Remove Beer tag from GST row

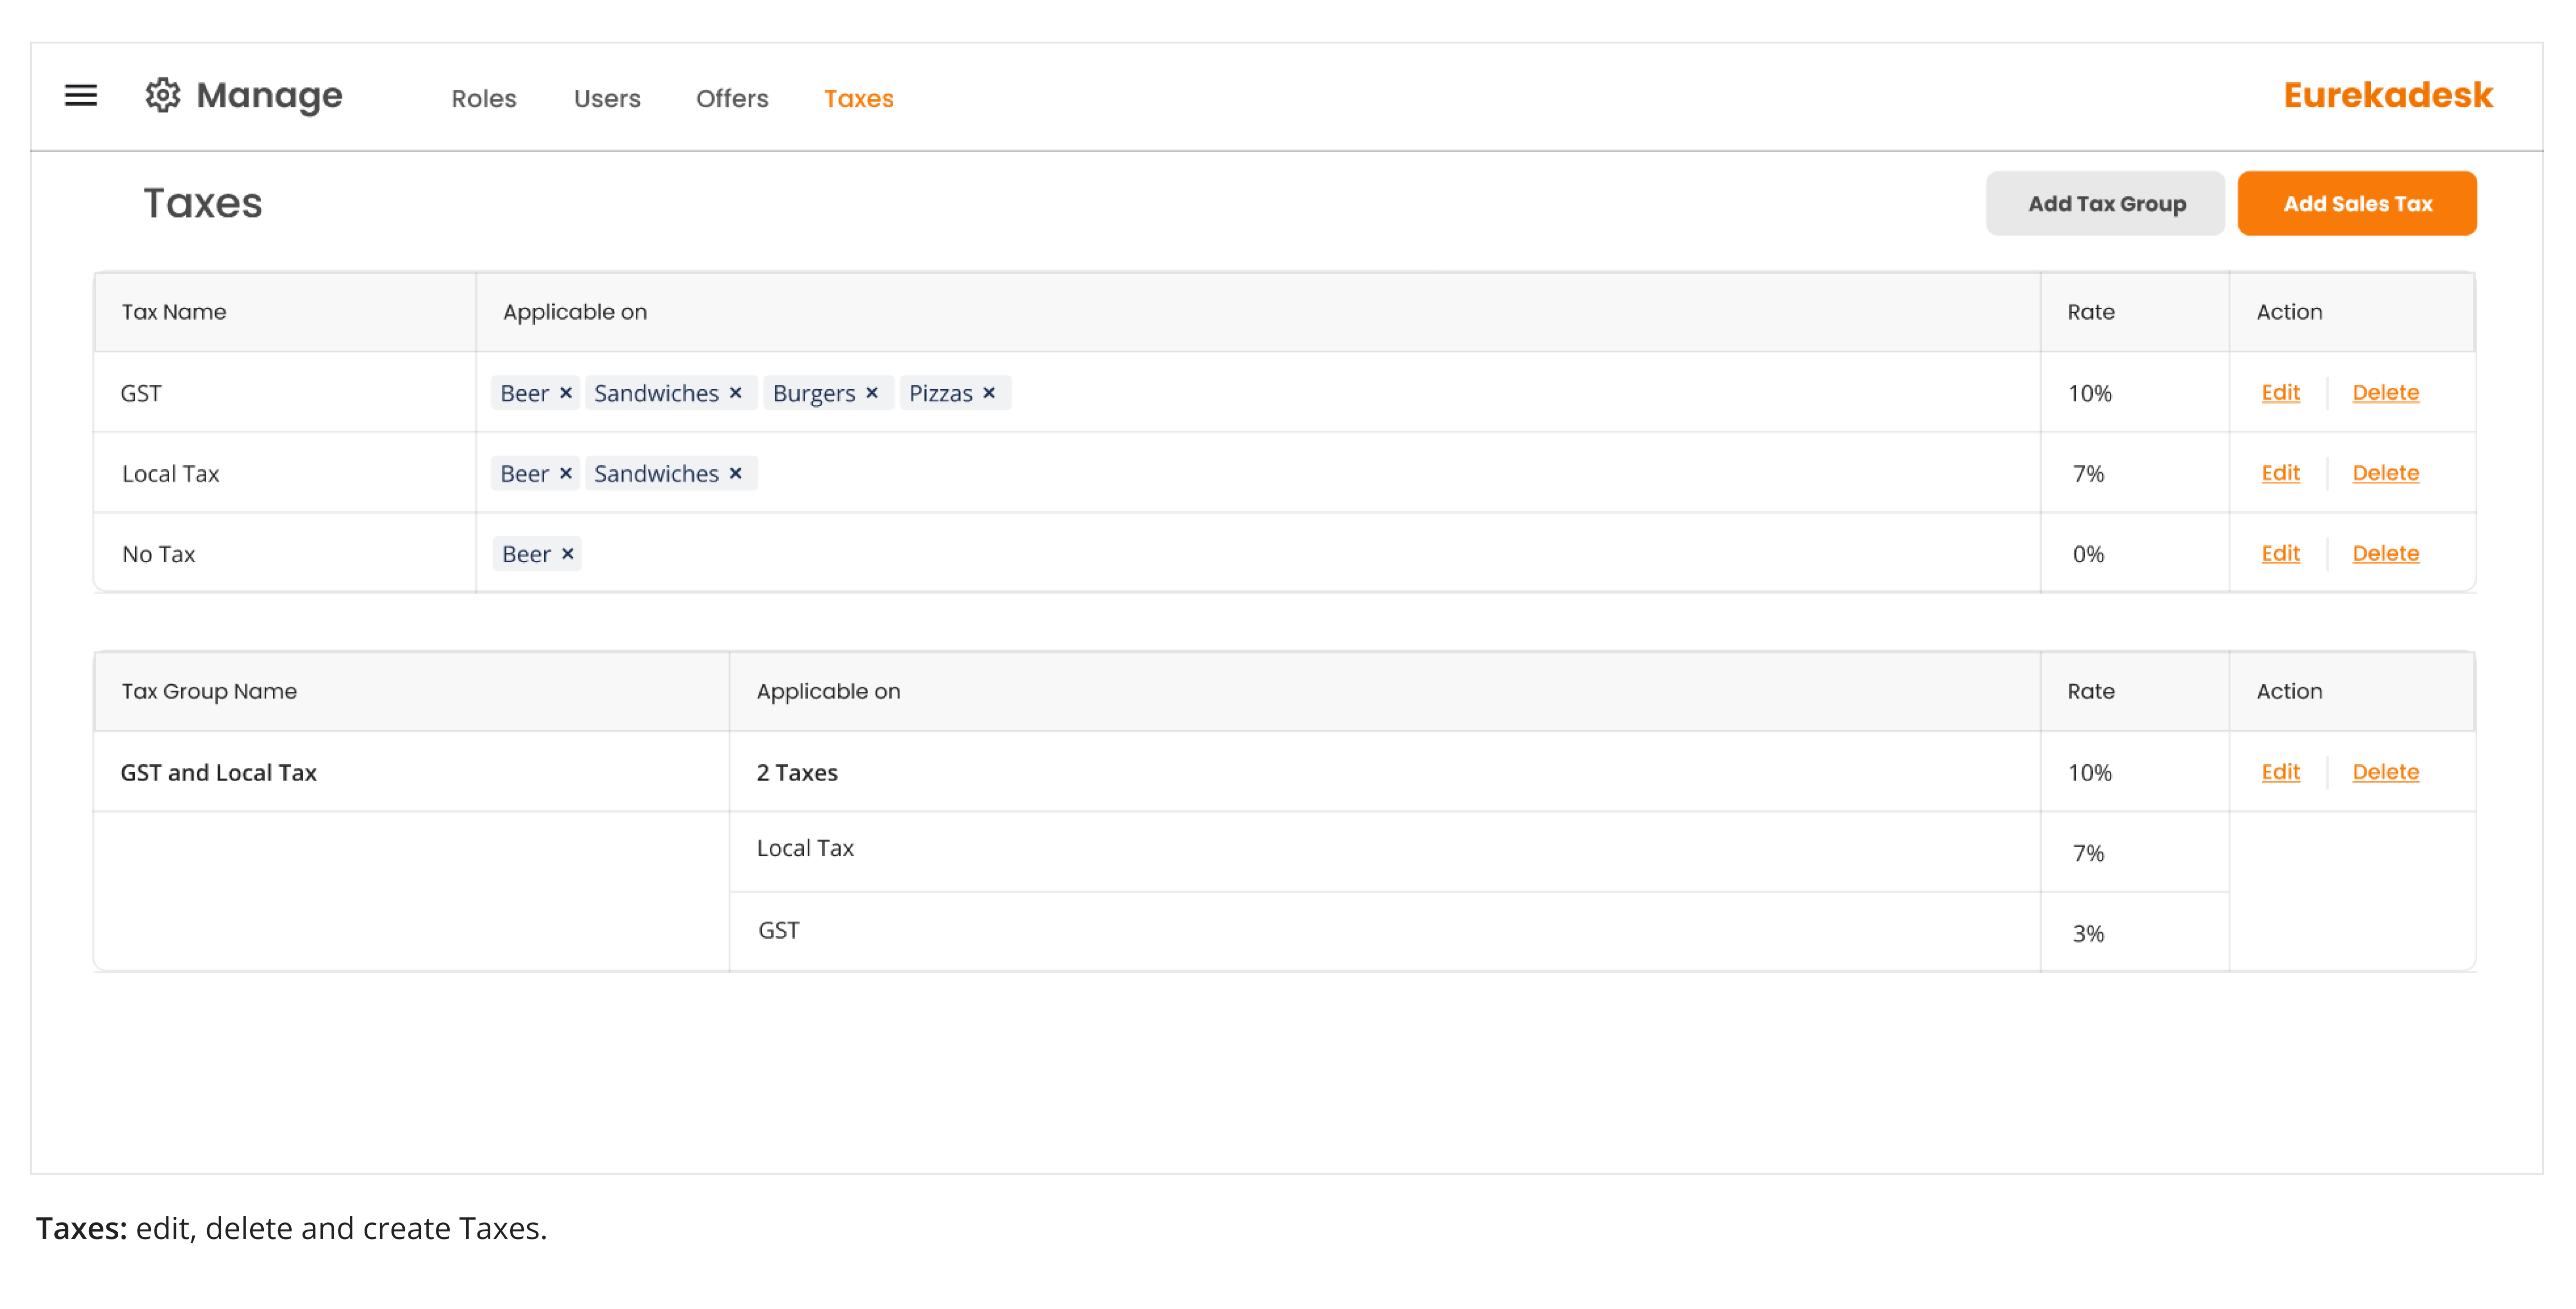pos(566,393)
